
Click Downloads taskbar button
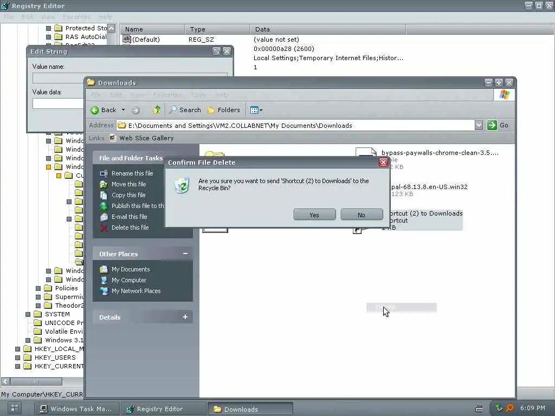tap(250, 409)
